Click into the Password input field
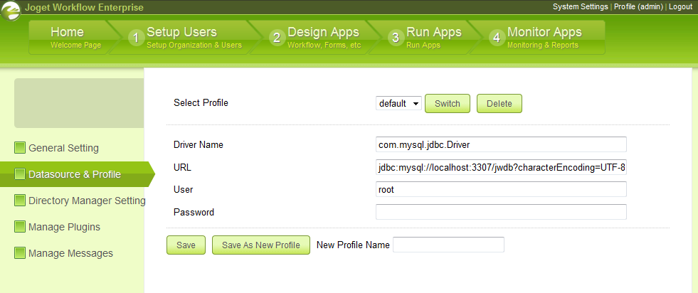 (501, 212)
